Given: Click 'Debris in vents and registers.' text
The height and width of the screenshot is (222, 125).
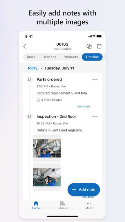Looking at the screenshot, I should (x=60, y=130).
